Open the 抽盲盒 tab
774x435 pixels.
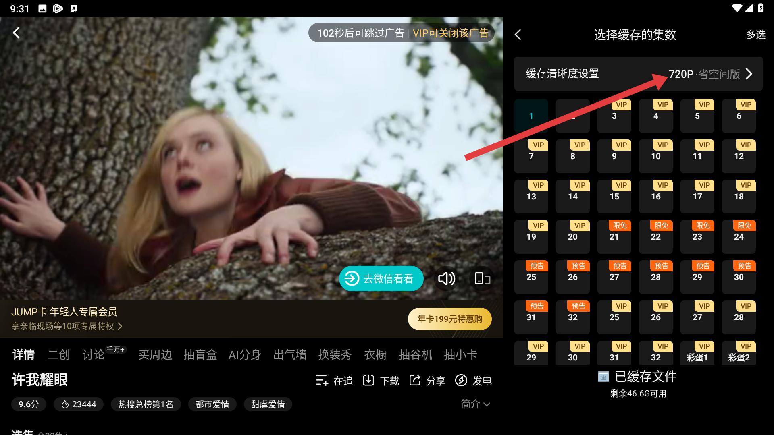coord(200,354)
